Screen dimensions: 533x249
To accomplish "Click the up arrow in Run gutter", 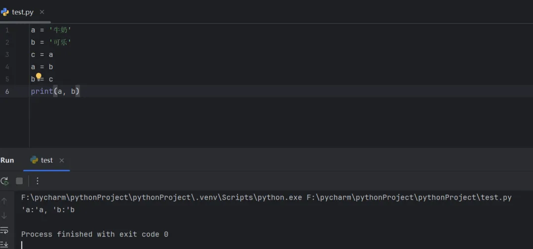I will 4,201.
